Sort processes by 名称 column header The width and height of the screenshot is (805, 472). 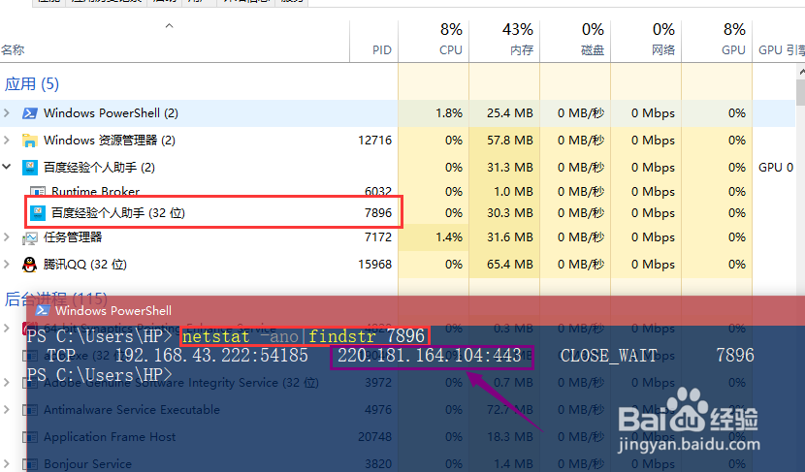(175, 41)
